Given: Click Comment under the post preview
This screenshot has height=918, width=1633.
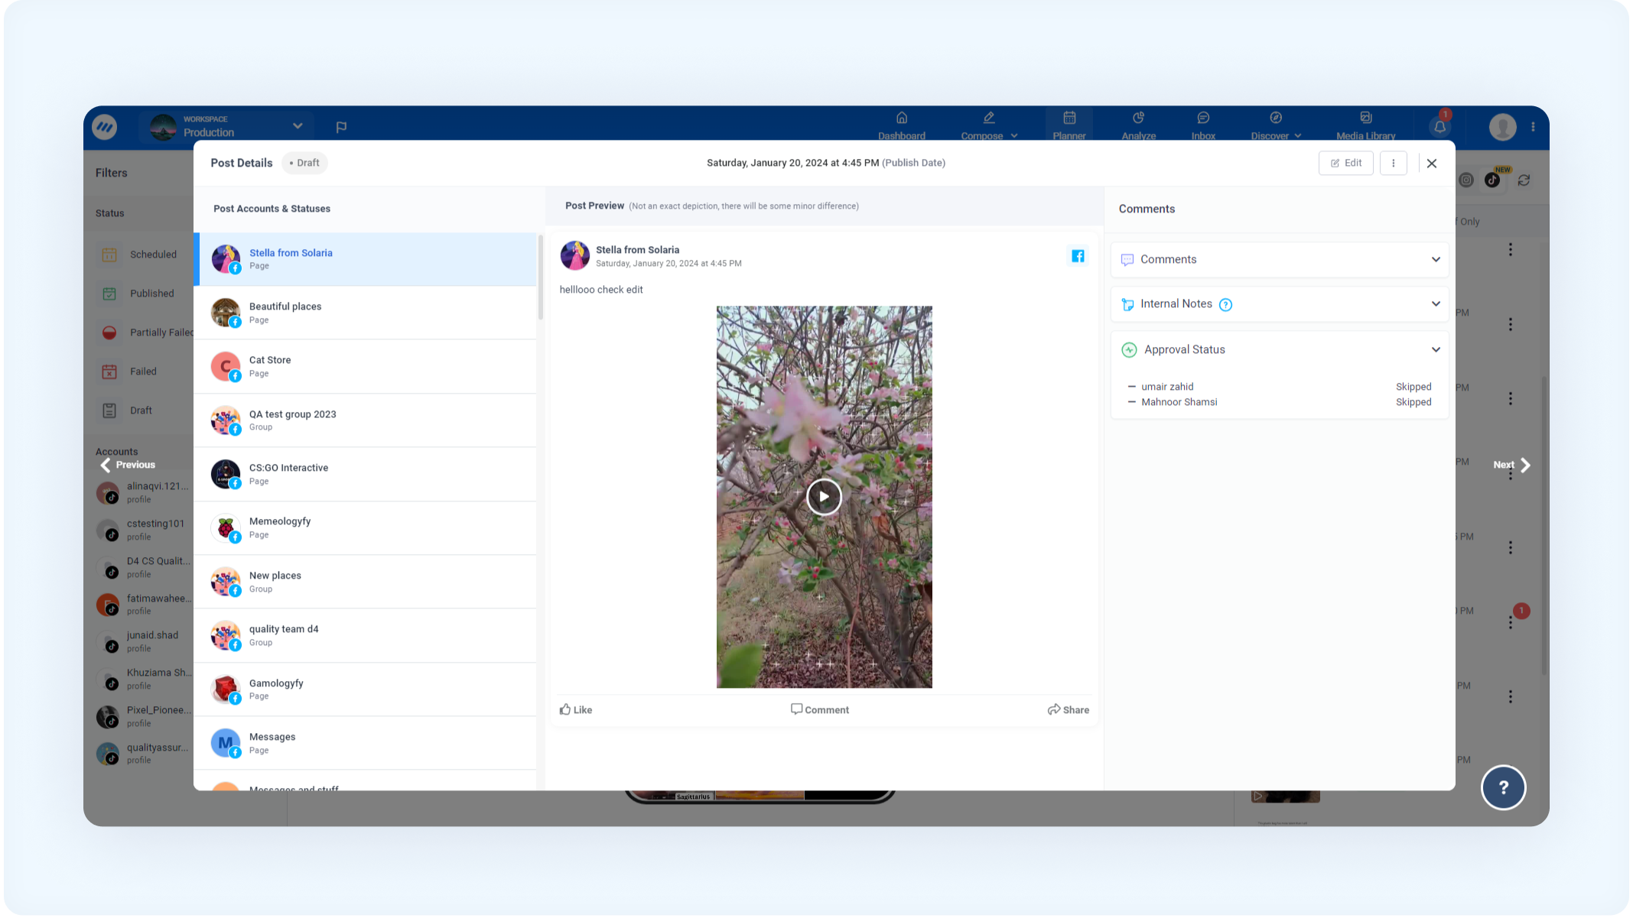Looking at the screenshot, I should click(820, 709).
